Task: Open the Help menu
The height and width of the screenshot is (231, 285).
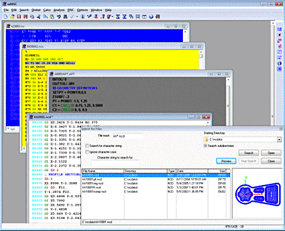Action: tap(108, 10)
